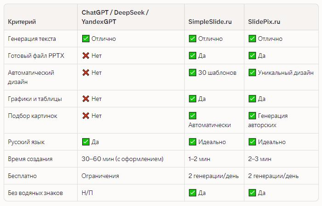Click the 'Н/П' cell
The image size is (322, 206).
pyautogui.click(x=87, y=193)
